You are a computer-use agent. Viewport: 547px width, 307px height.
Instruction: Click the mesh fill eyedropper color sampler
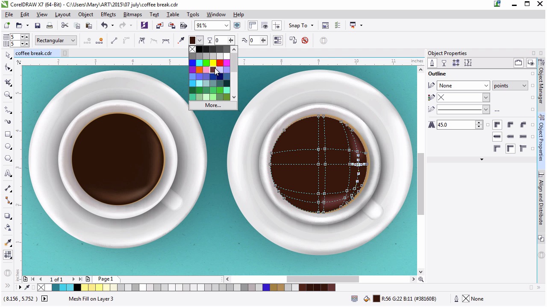(181, 41)
